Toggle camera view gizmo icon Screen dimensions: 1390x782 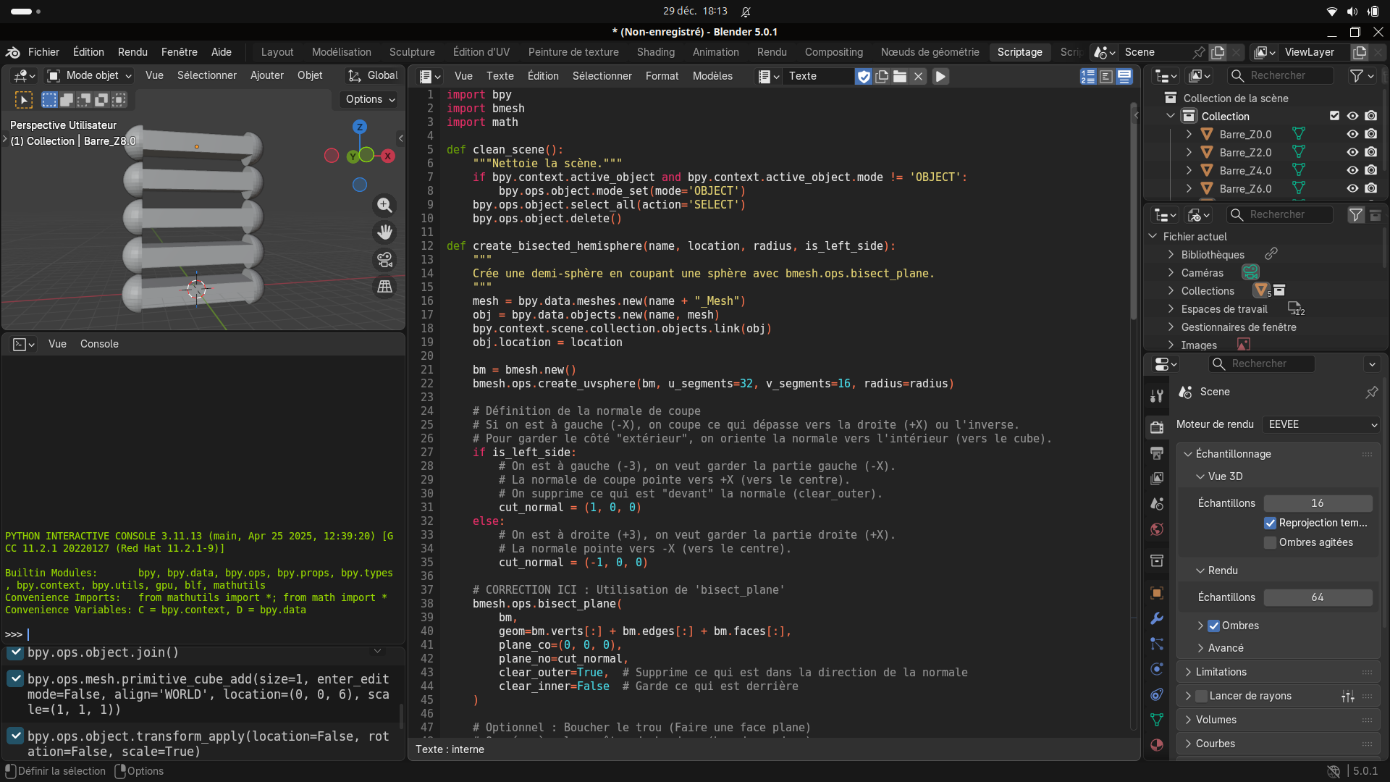pos(384,259)
